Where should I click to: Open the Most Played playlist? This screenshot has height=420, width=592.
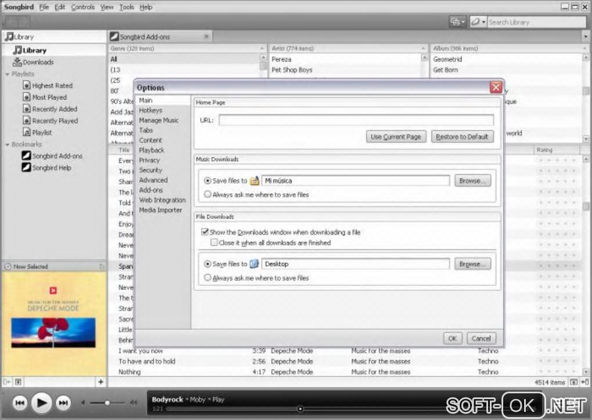coord(45,97)
